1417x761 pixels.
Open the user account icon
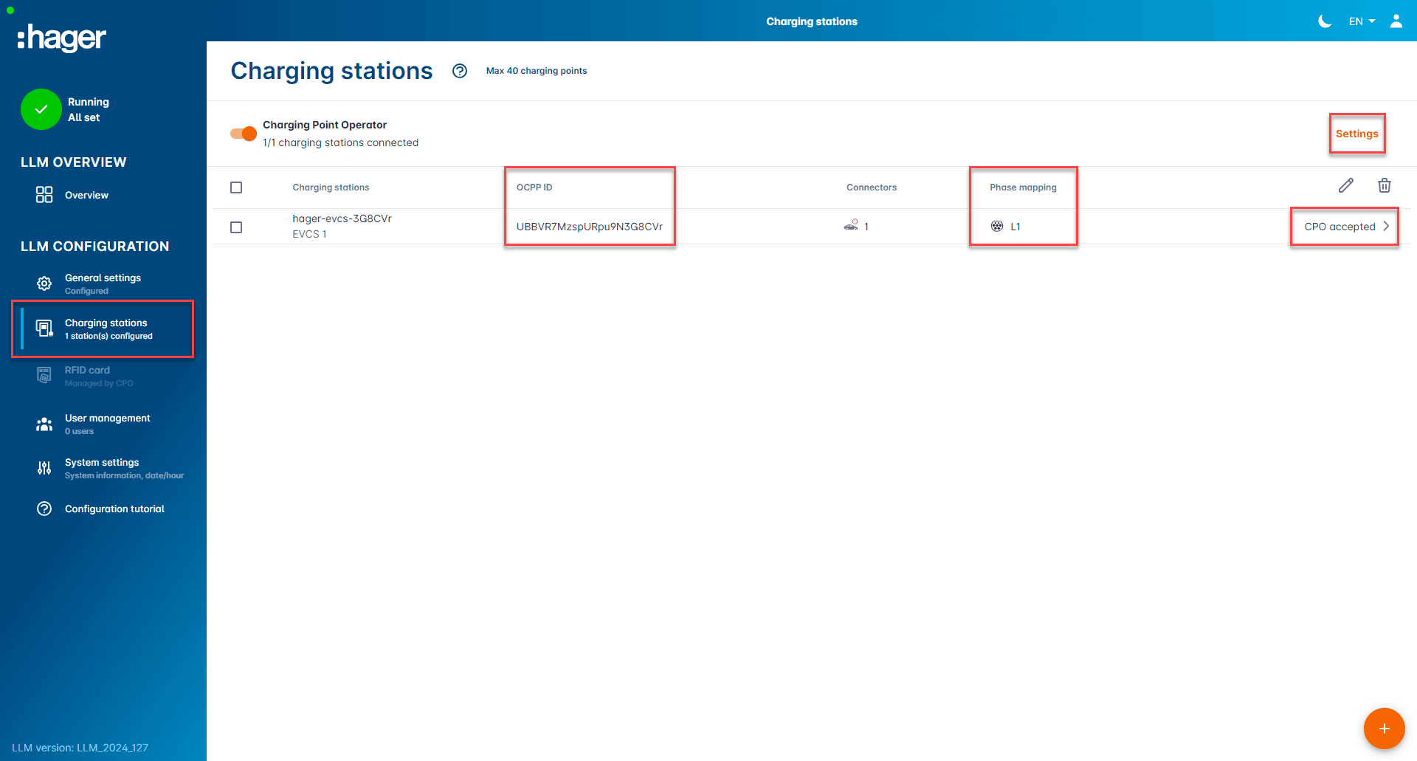(1396, 21)
